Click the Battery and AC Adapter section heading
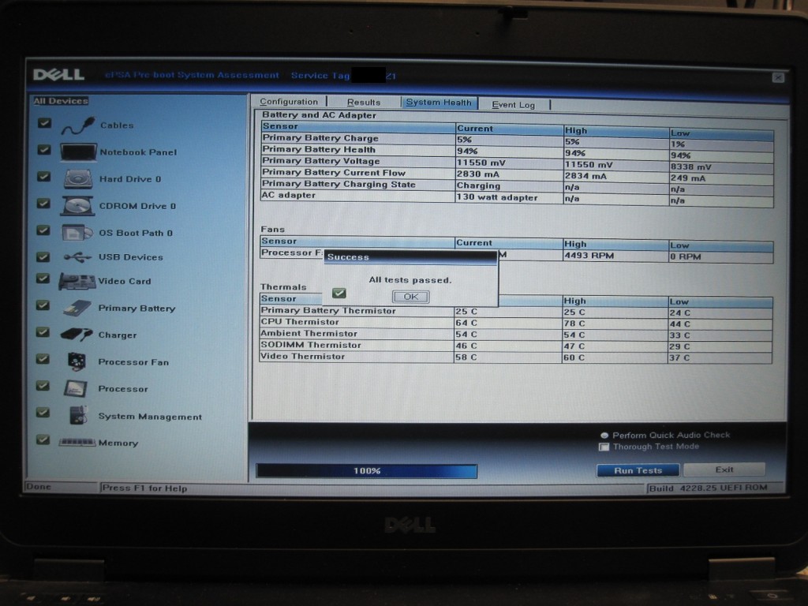The image size is (808, 606). (319, 115)
